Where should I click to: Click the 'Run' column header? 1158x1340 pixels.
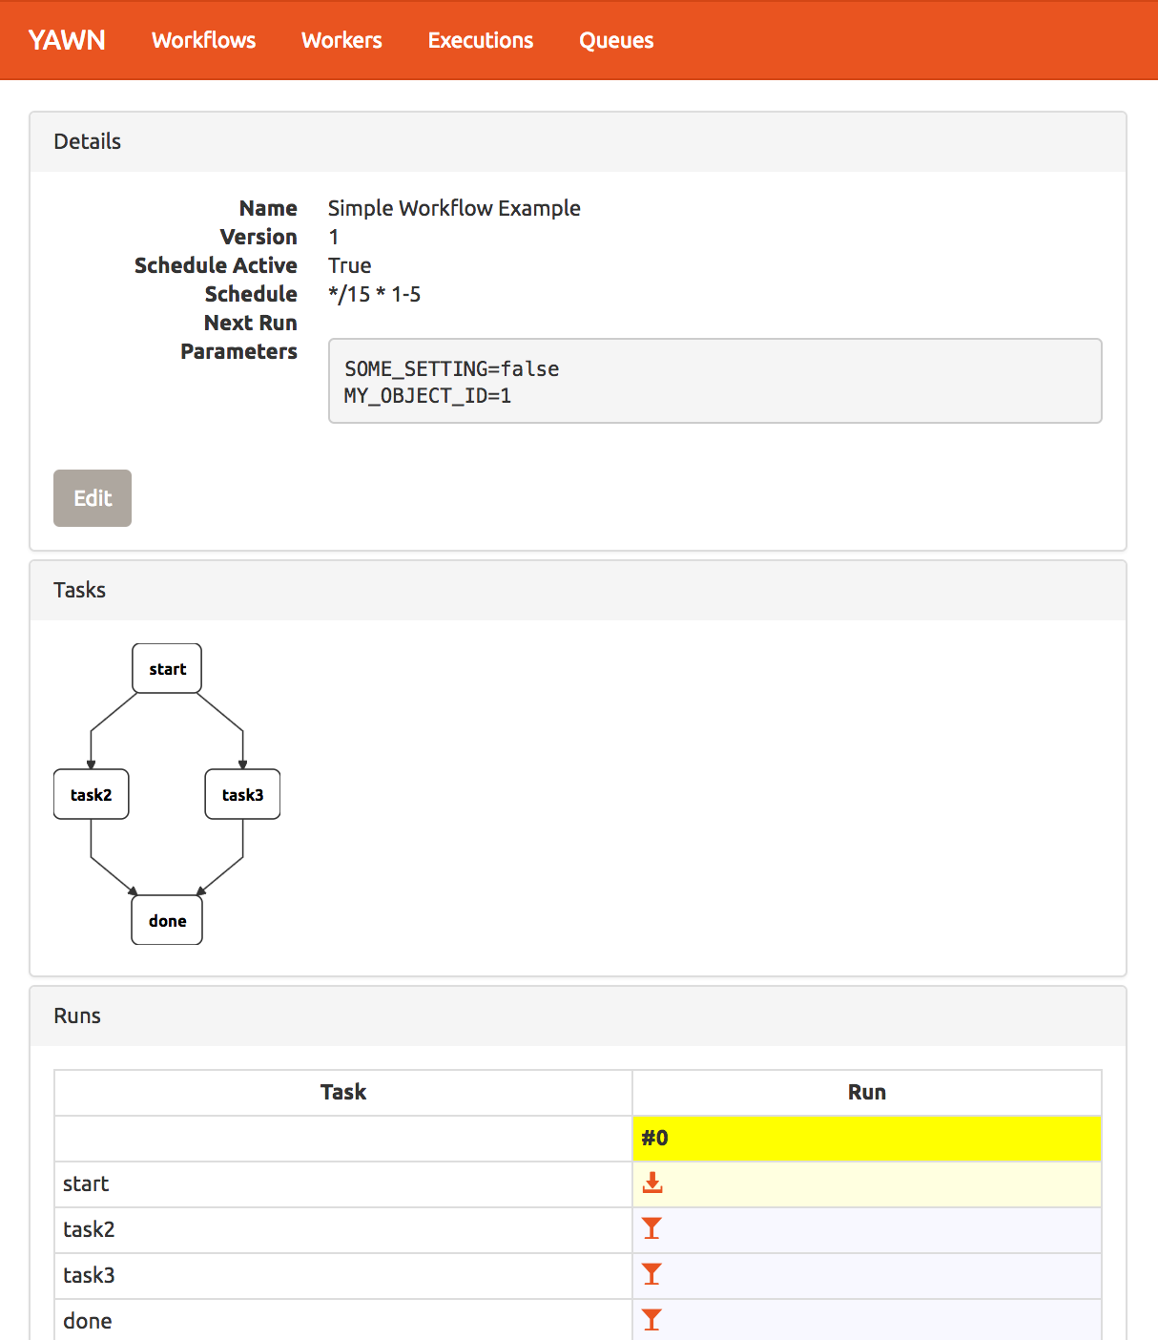coord(867,1092)
